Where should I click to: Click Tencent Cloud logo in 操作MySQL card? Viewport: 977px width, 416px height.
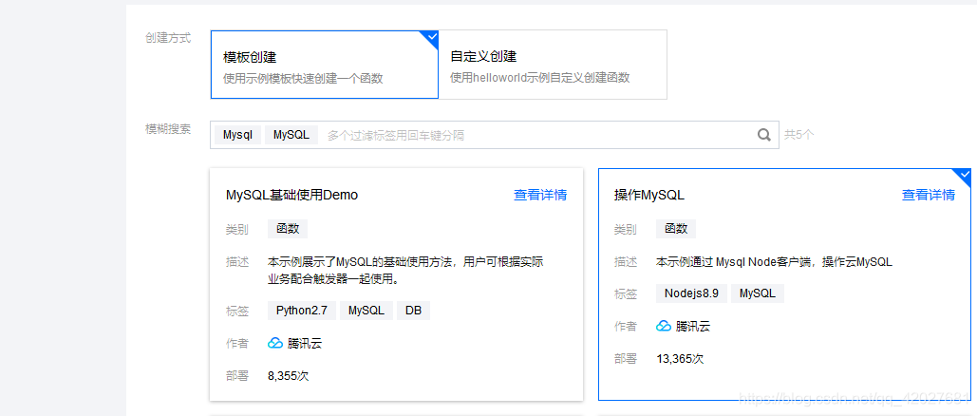664,326
